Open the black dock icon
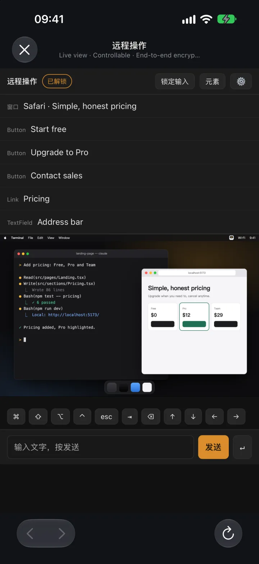The image size is (259, 564). [124, 387]
